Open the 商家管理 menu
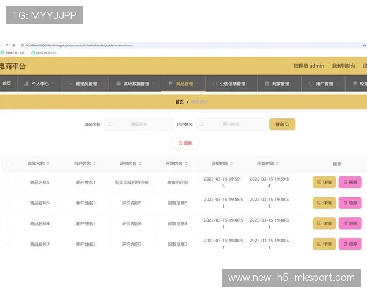 pos(280,84)
